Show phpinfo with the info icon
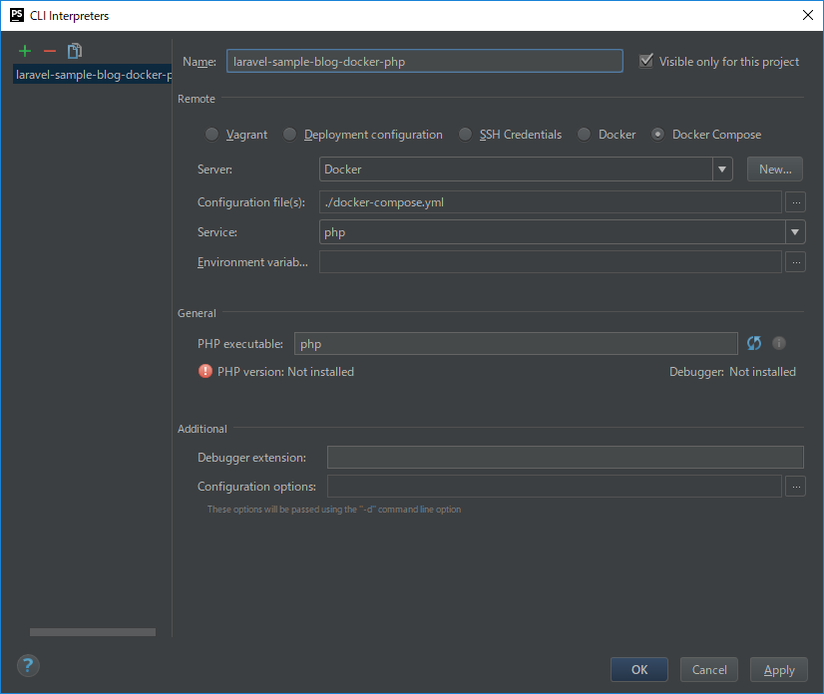Image resolution: width=824 pixels, height=694 pixels. (779, 343)
